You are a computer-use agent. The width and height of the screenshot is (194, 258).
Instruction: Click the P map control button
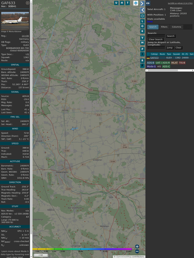pos(142,49)
